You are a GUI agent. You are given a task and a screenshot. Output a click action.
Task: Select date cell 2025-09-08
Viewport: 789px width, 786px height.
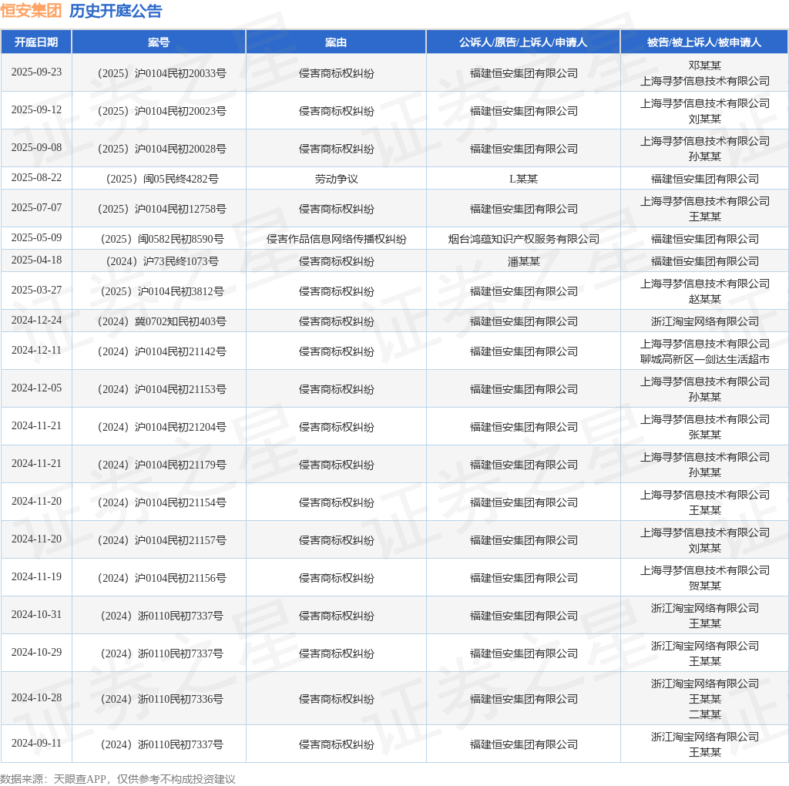[37, 147]
